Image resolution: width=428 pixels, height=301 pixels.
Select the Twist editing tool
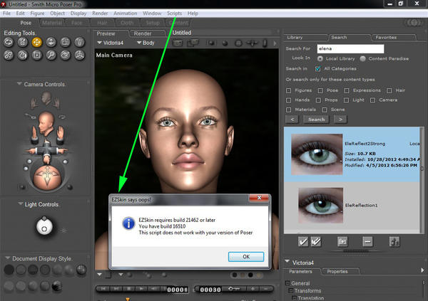pyautogui.click(x=23, y=42)
